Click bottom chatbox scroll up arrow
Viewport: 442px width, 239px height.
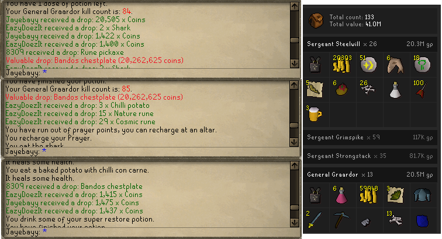tap(295, 166)
